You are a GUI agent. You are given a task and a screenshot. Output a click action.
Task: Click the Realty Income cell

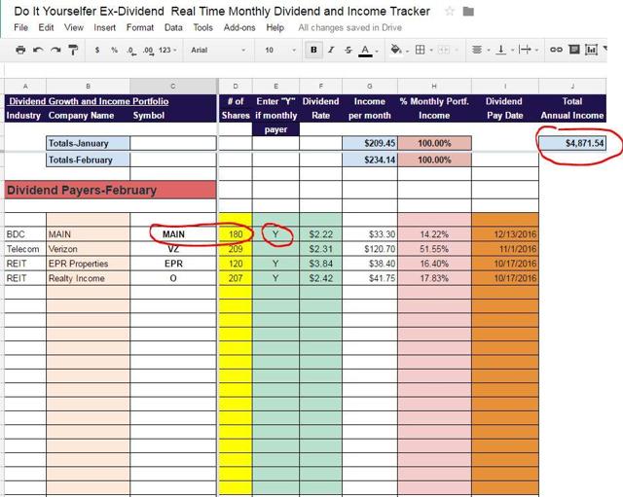point(88,278)
